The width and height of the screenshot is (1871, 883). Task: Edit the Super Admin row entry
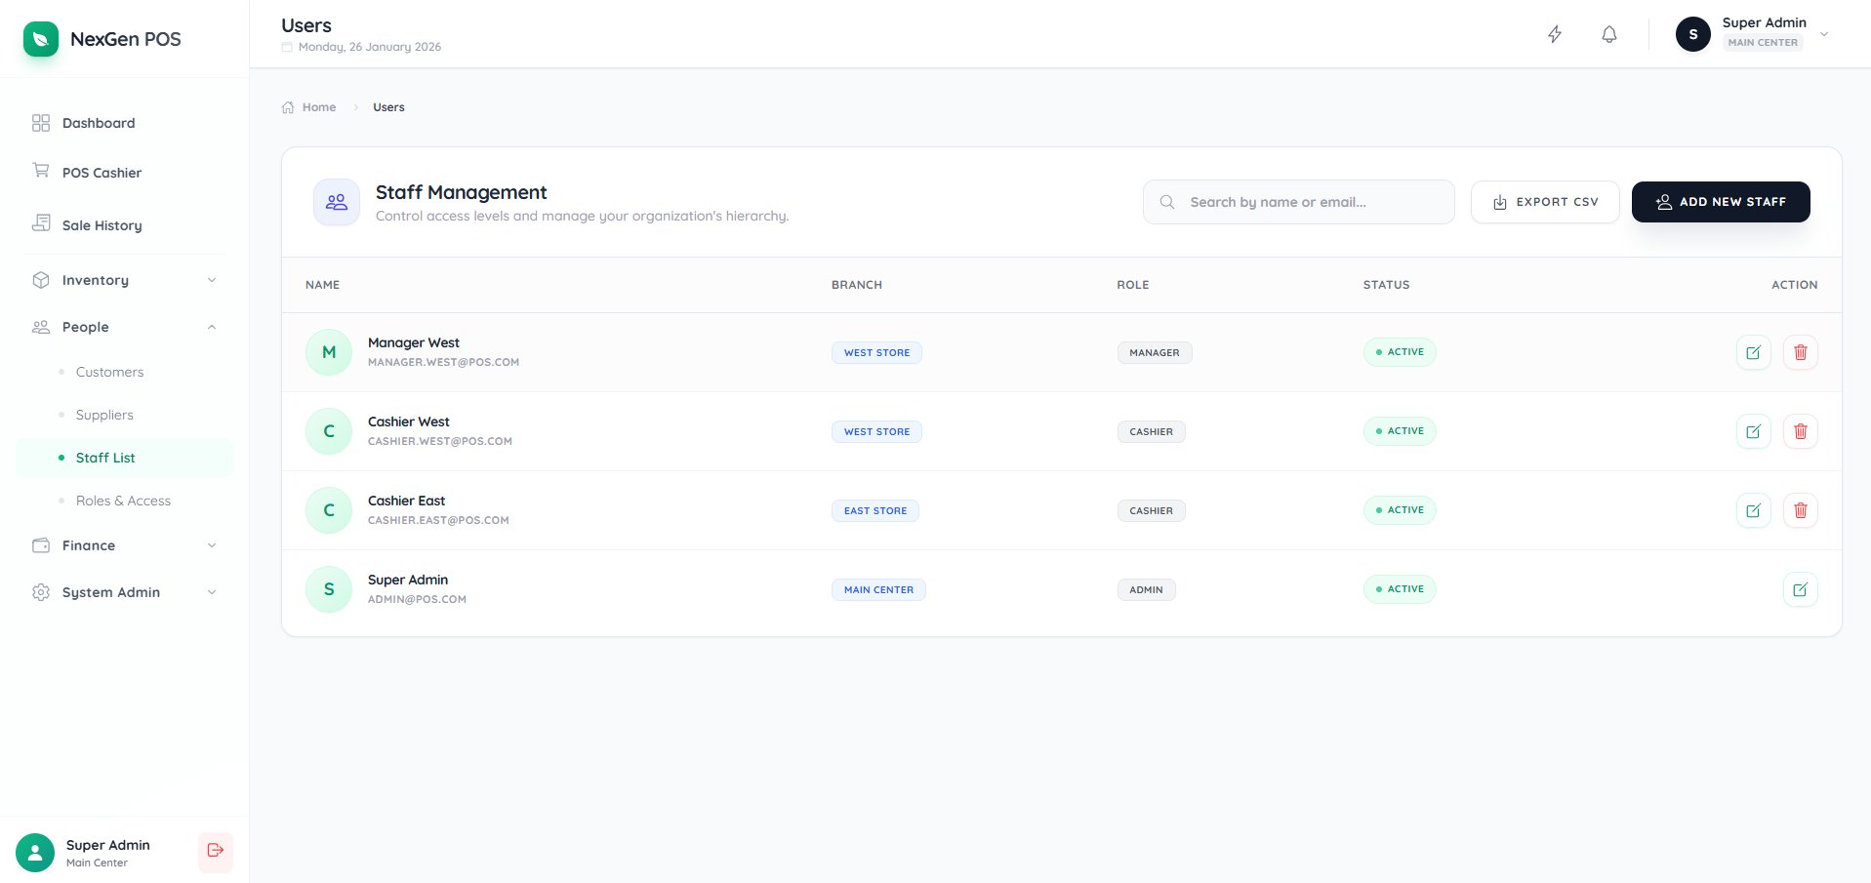point(1801,589)
